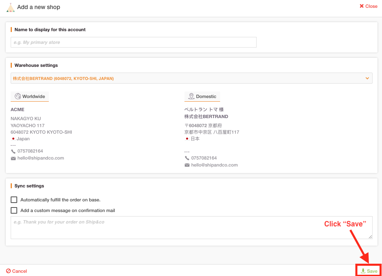The height and width of the screenshot is (276, 382).
Task: Click the Cancel link
Action: [16, 271]
